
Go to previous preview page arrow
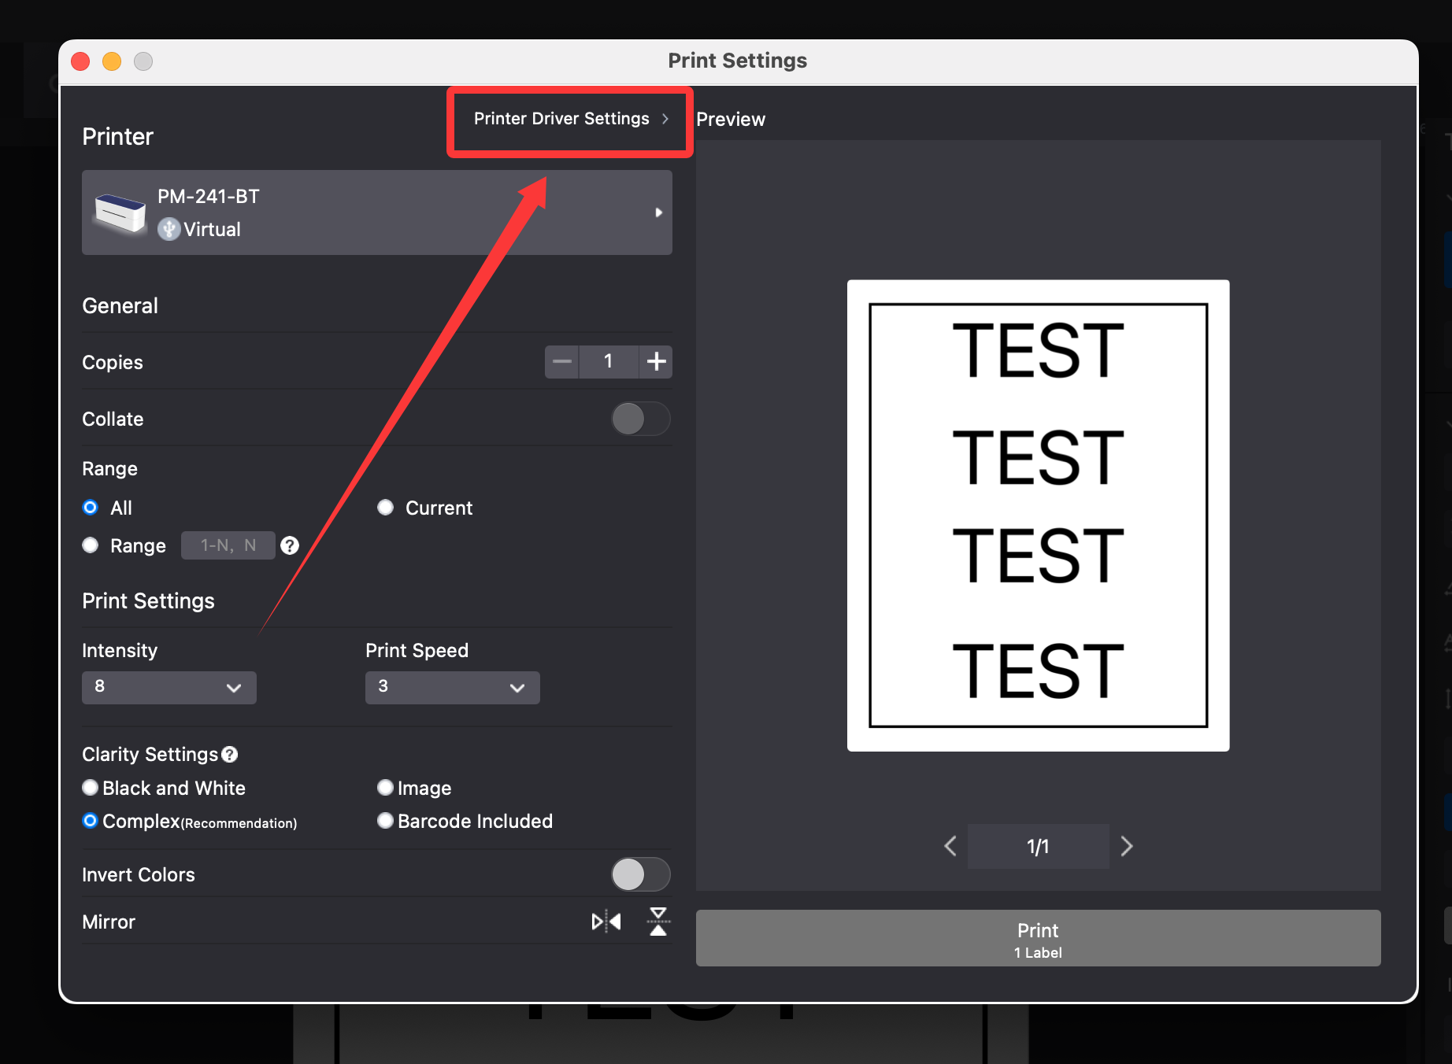pos(950,846)
